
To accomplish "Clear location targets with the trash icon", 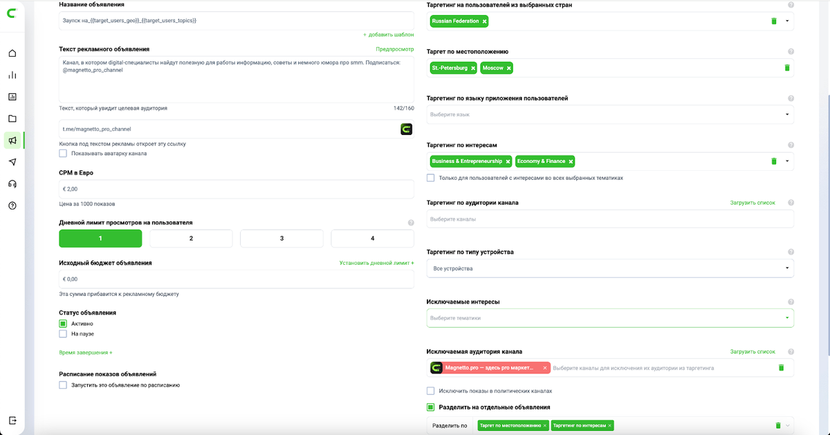I will click(786, 68).
